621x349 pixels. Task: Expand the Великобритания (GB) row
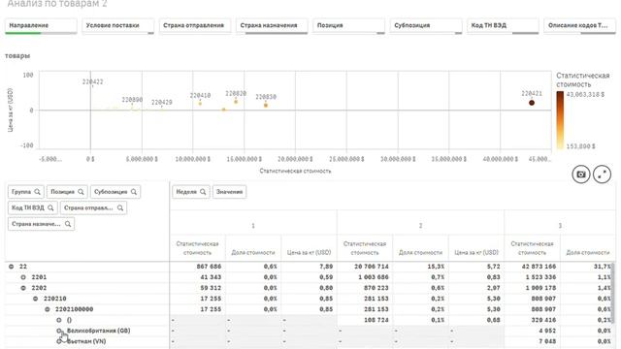(59, 331)
